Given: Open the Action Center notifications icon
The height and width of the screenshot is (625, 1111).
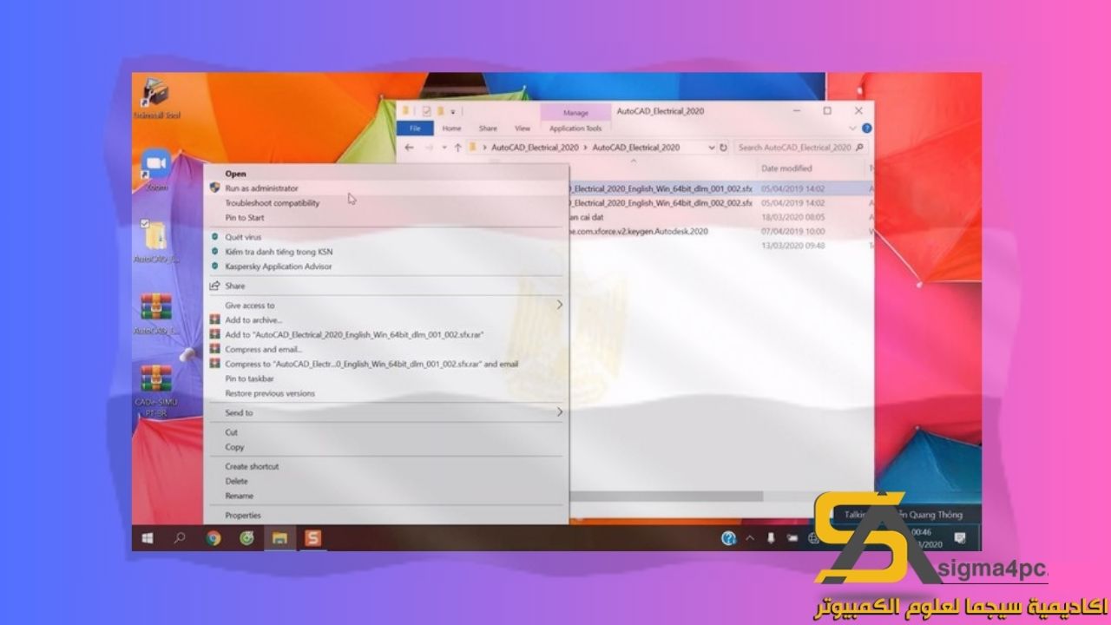Looking at the screenshot, I should 962,539.
